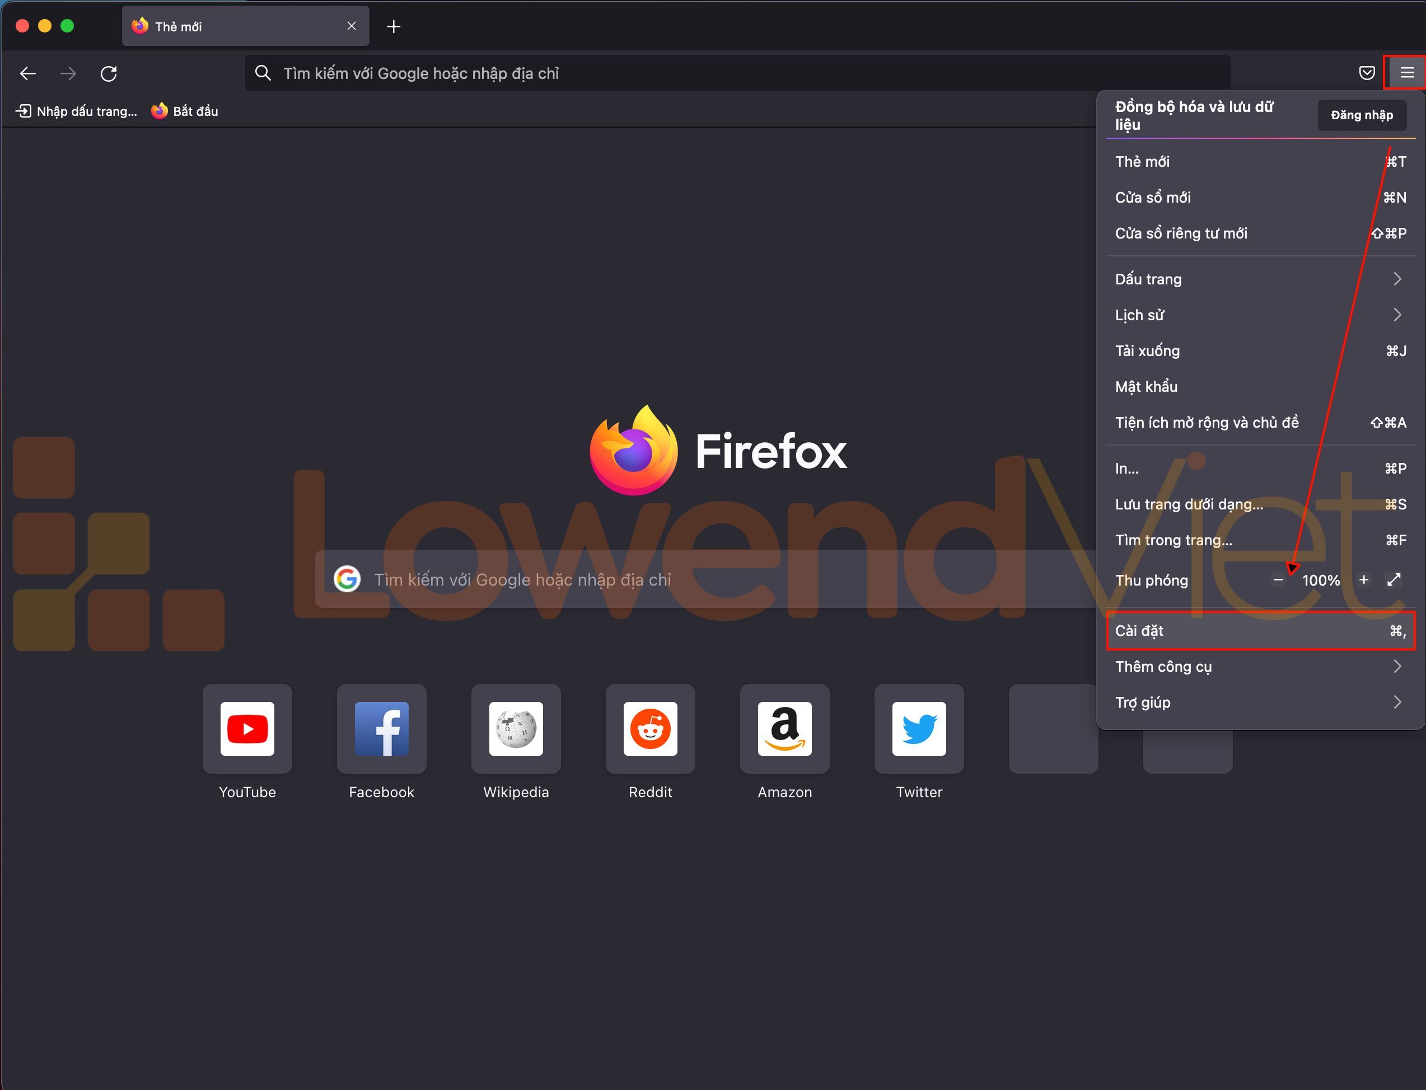Open "Tiện ích mở rộng và chủ đề"
1426x1090 pixels.
1260,422
